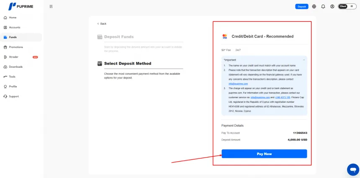Image resolution: width=360 pixels, height=178 pixels.
Task: Open Xtrader in the sidebar
Action: pyautogui.click(x=14, y=57)
